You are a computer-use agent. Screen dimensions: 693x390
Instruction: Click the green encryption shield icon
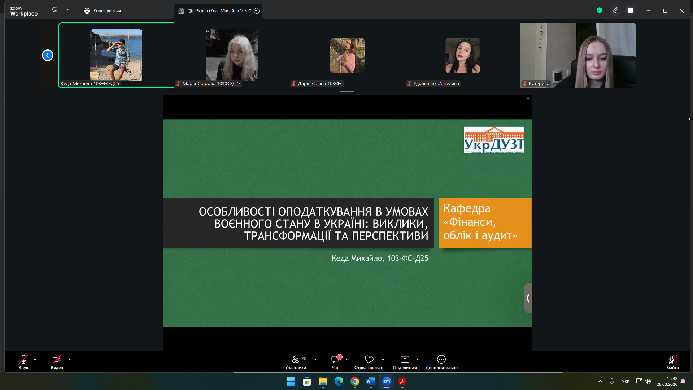tap(600, 10)
